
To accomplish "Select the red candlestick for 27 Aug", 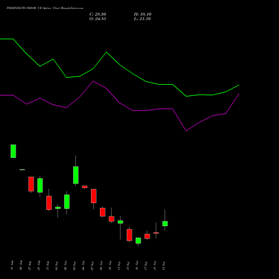I will (31, 184).
